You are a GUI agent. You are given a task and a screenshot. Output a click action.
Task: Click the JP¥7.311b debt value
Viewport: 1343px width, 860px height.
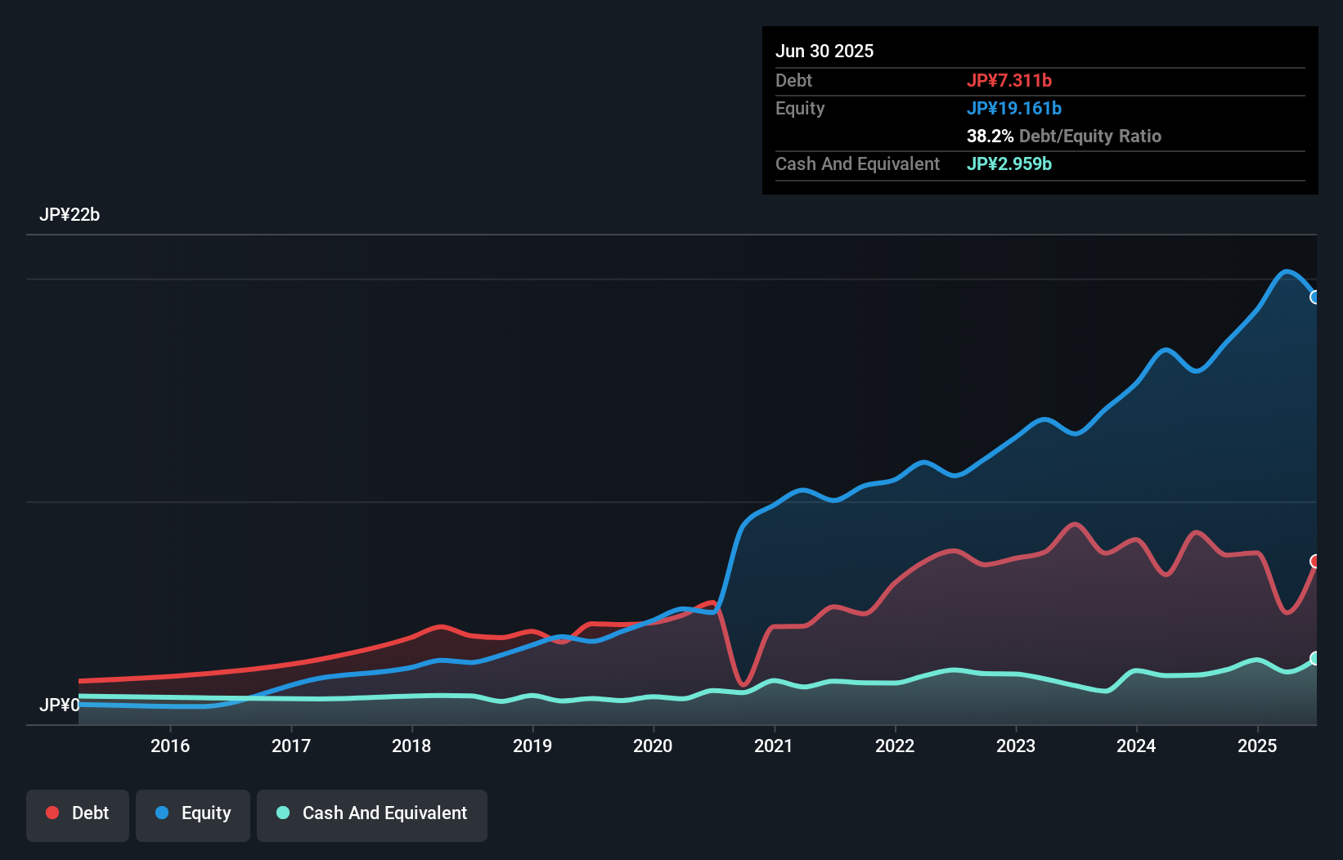click(x=1010, y=80)
